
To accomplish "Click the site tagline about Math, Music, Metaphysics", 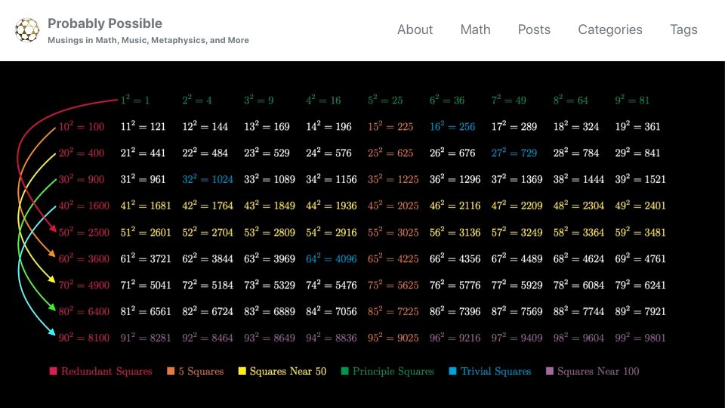I will click(149, 40).
